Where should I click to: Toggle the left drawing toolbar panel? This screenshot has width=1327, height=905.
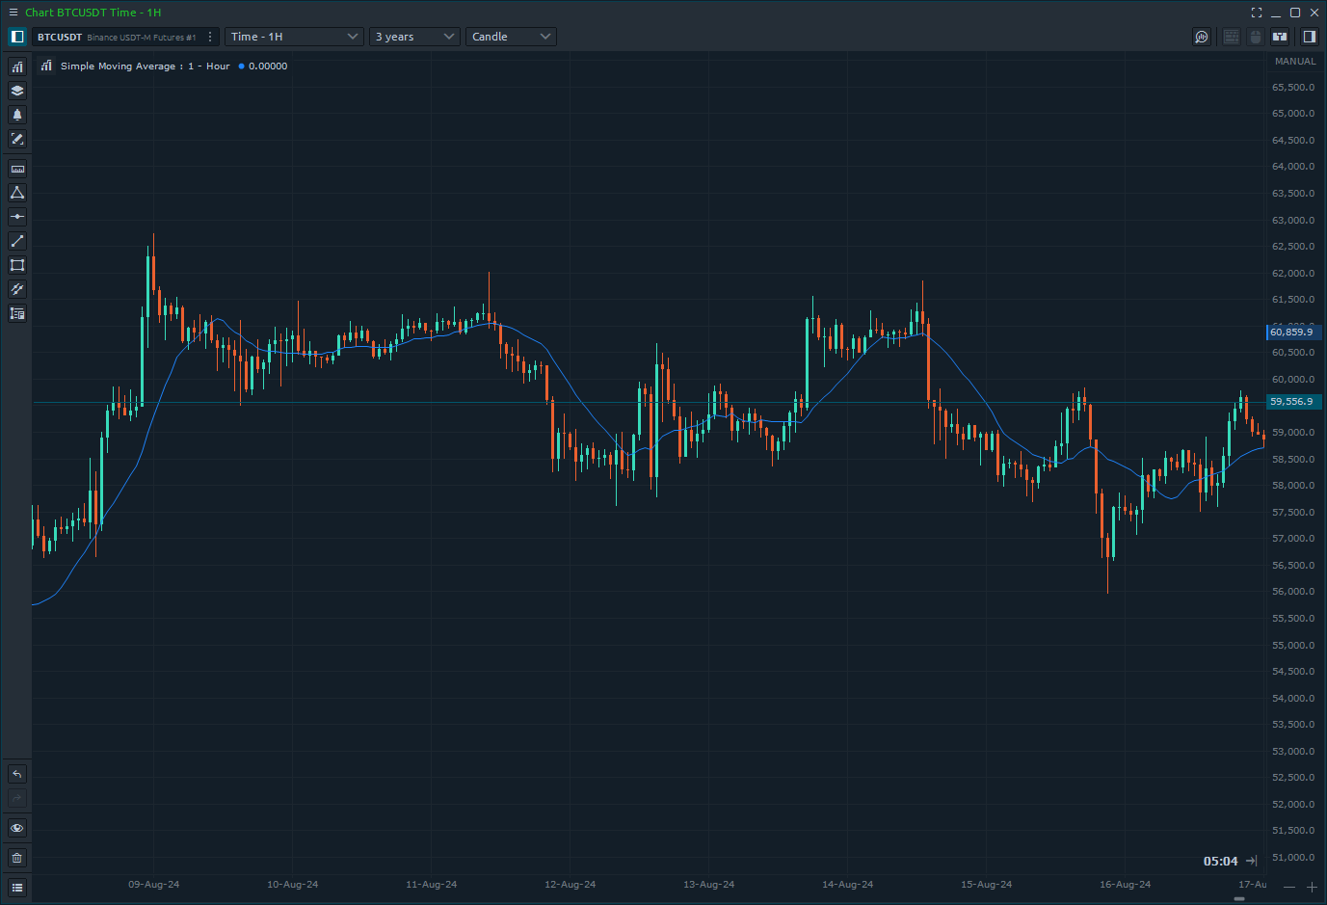[x=17, y=37]
